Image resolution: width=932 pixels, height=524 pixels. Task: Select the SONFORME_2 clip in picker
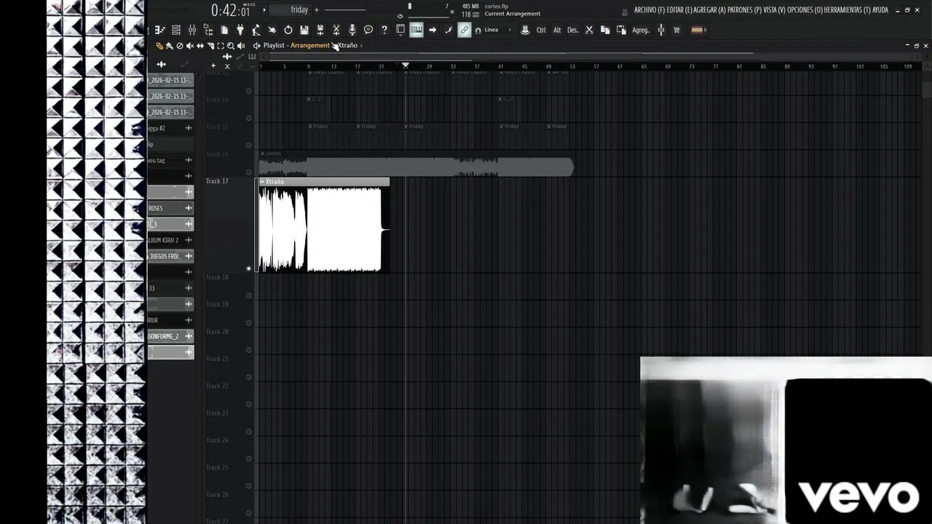point(170,336)
